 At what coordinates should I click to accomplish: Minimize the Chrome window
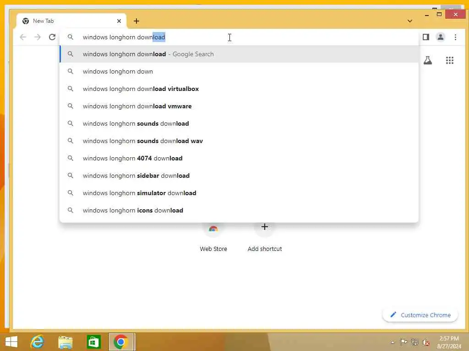click(427, 14)
